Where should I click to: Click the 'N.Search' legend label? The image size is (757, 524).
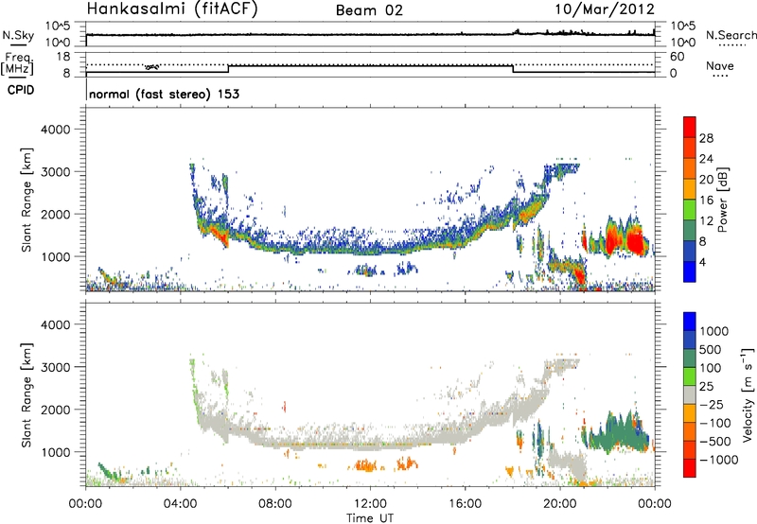pos(731,35)
